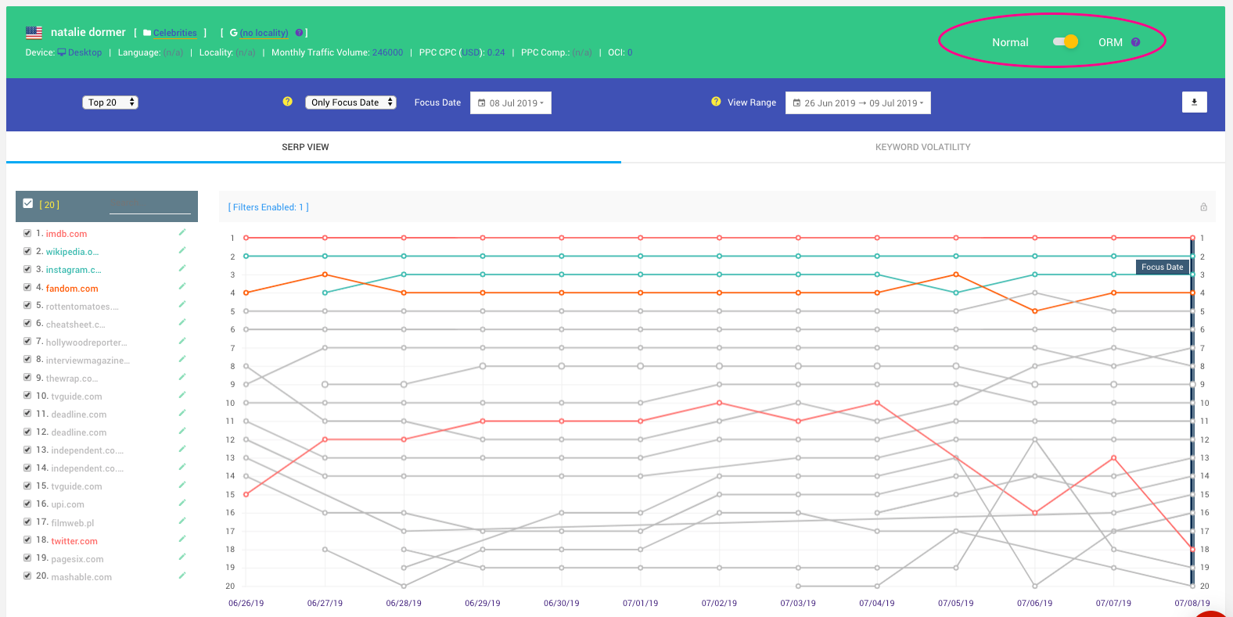Screen dimensions: 1233x617
Task: Toggle the Normal/ORM switch
Action: coord(1065,42)
